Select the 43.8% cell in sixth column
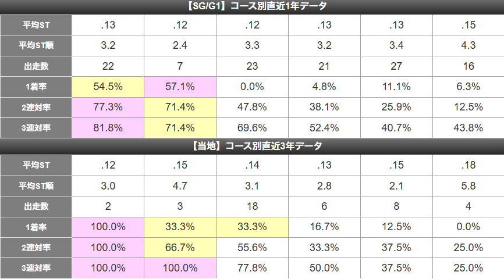Screen dimensions: 504x279 point(468,128)
